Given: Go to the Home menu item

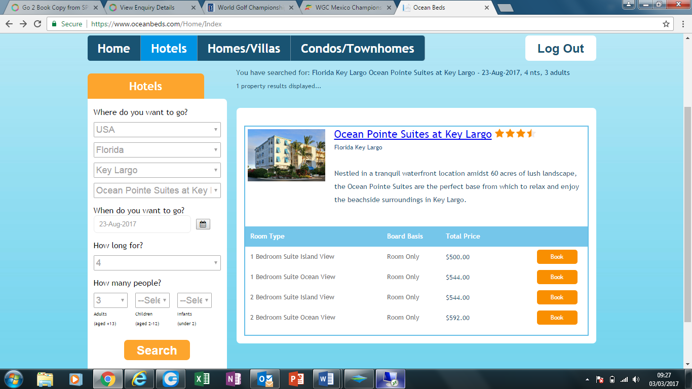Looking at the screenshot, I should 114,48.
